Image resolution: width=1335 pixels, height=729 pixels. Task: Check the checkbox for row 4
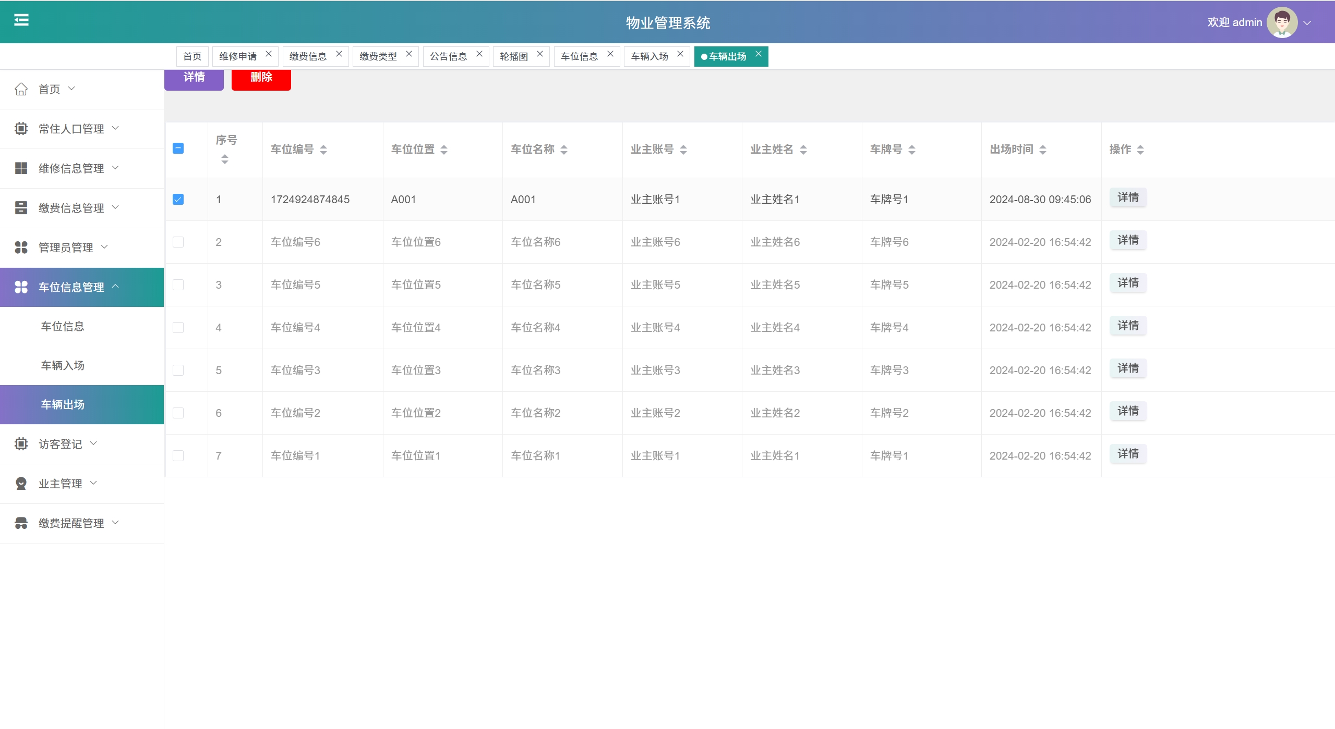coord(178,328)
